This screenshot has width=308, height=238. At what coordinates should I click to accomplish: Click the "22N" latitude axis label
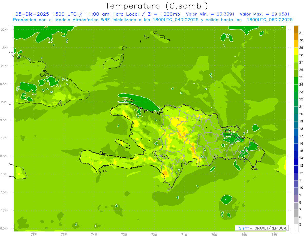pos(4,30)
